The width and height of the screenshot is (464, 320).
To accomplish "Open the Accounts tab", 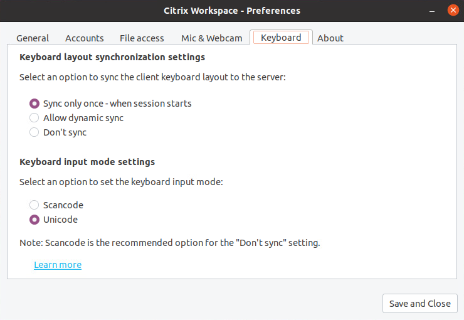I will [85, 38].
